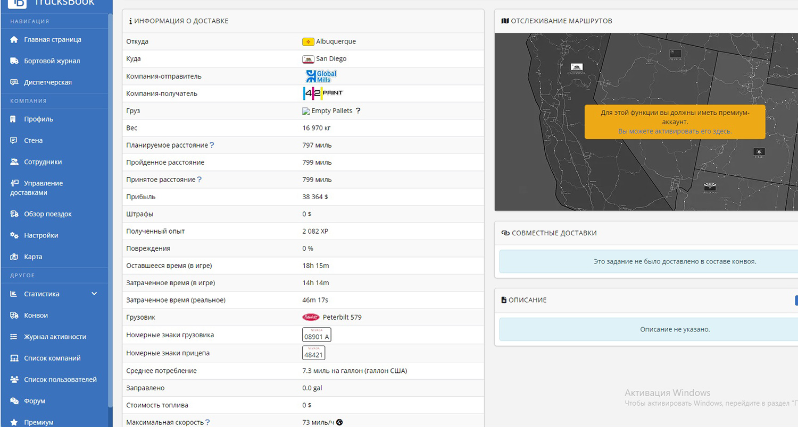Click the remaining time value 18h 15m

coord(315,266)
